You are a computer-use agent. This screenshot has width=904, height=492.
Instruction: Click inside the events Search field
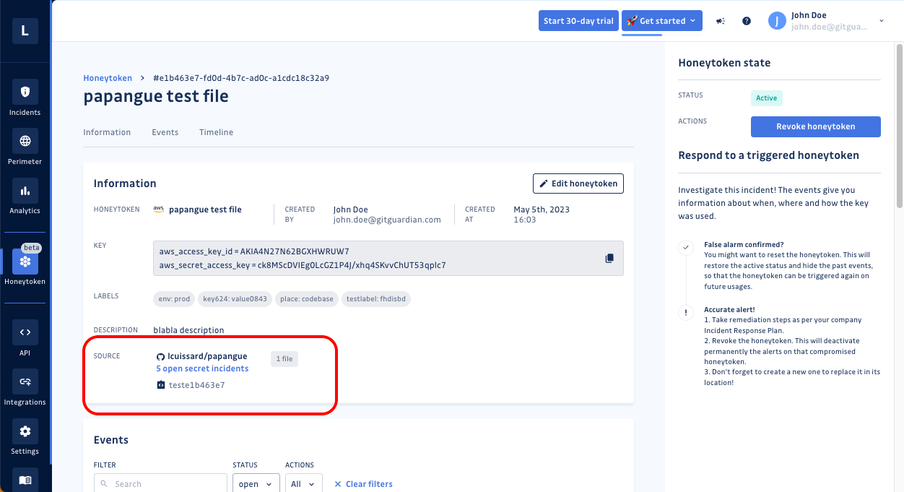pyautogui.click(x=160, y=483)
